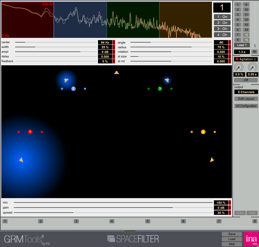The height and width of the screenshot is (247, 259).
Task: Click blue stereo dot left of band 2
Action: pos(62,89)
